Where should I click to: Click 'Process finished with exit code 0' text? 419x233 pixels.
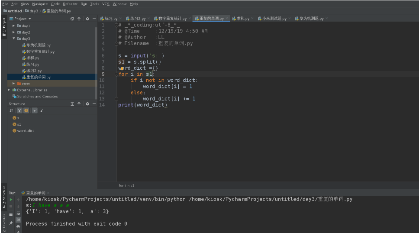(77, 223)
